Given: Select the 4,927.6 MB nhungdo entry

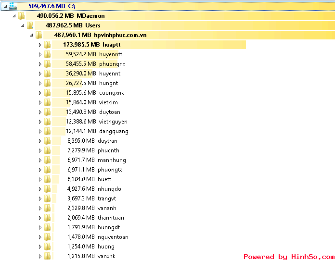Looking at the screenshot, I should point(94,189).
